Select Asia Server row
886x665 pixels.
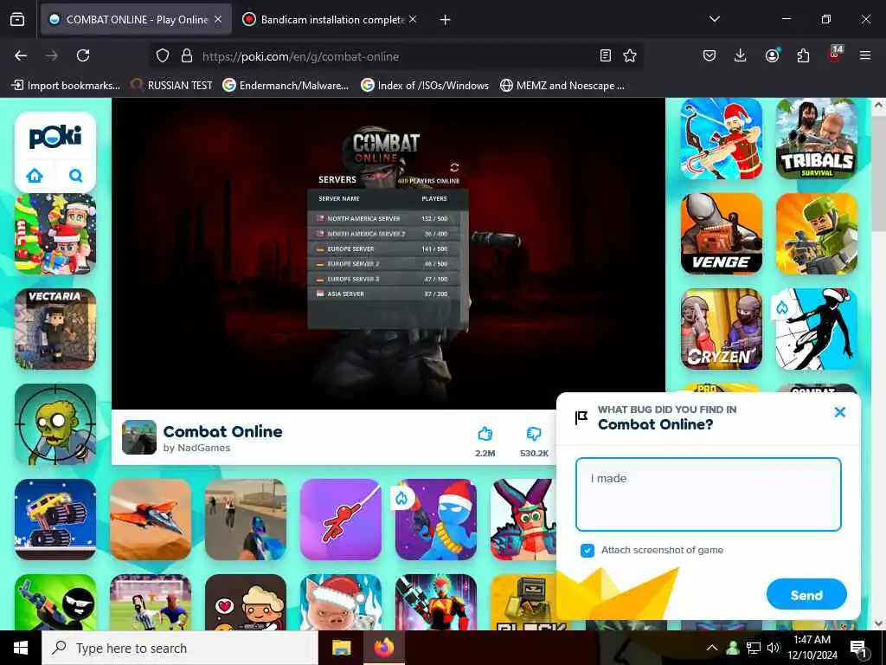(384, 294)
